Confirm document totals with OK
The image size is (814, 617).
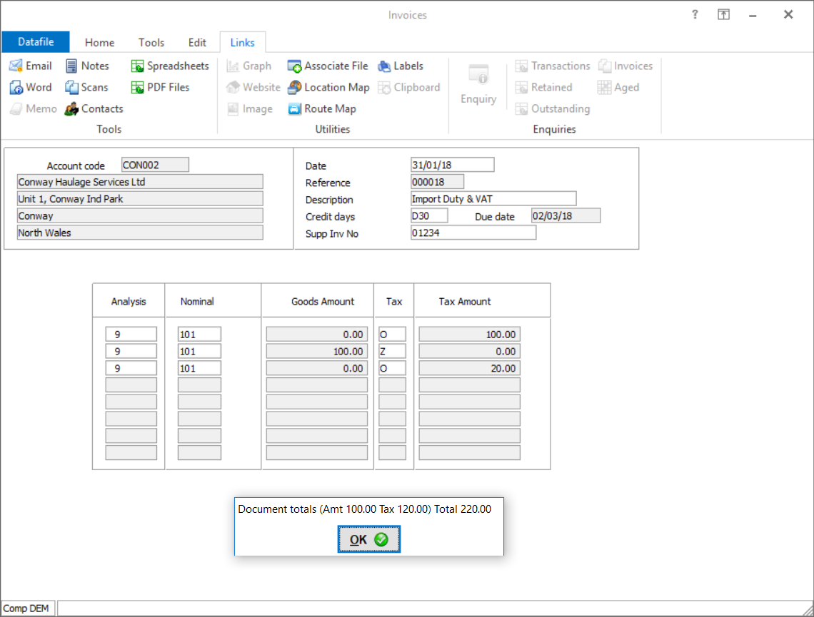pyautogui.click(x=368, y=539)
